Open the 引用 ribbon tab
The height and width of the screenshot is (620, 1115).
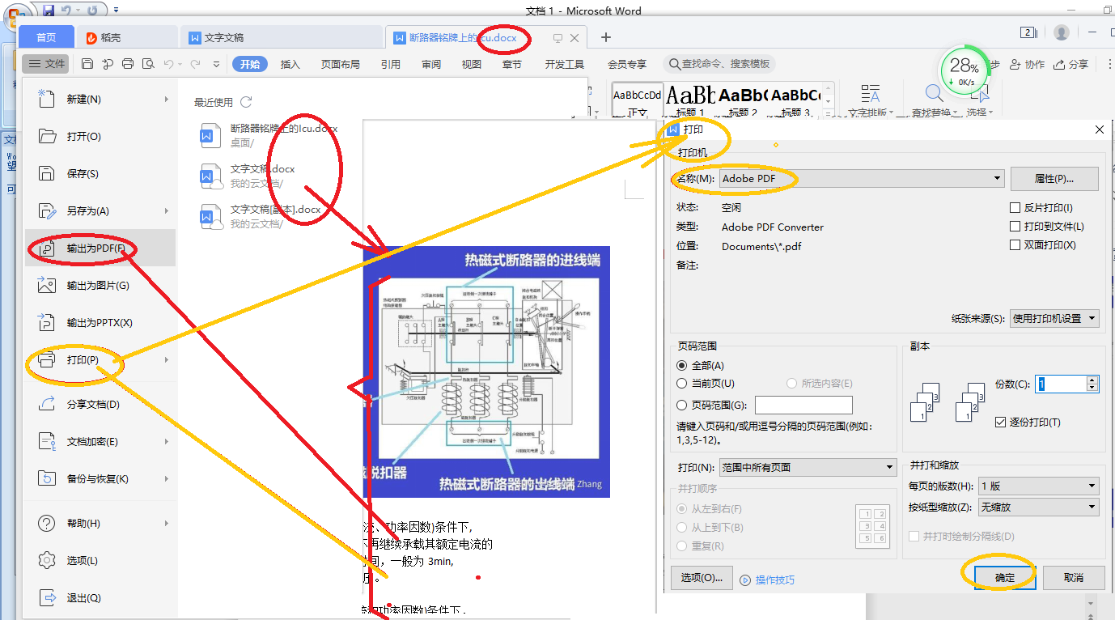tap(391, 64)
